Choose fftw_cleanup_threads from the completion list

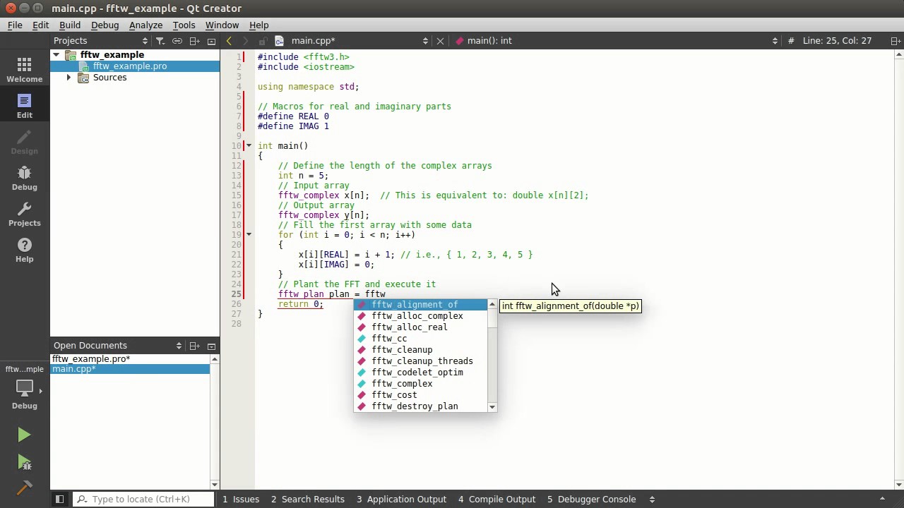pos(421,361)
